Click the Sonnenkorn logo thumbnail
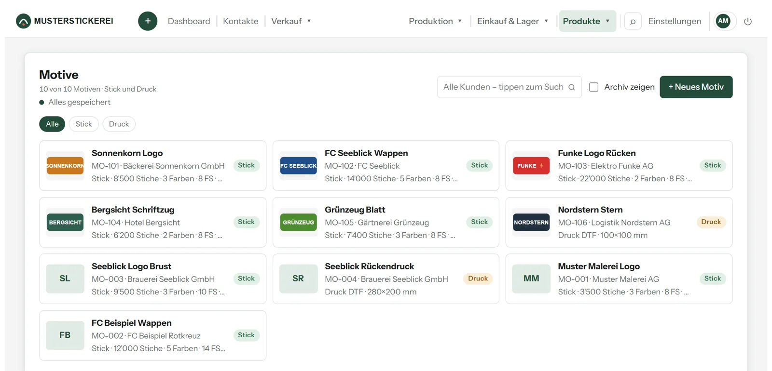 coord(65,166)
